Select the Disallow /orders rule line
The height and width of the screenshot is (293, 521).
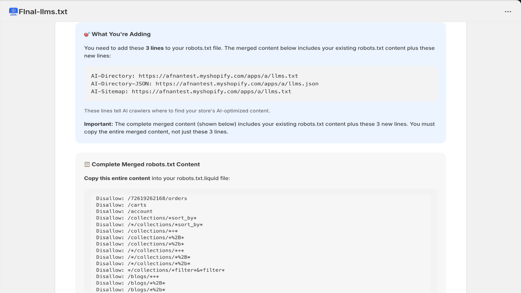pos(142,198)
